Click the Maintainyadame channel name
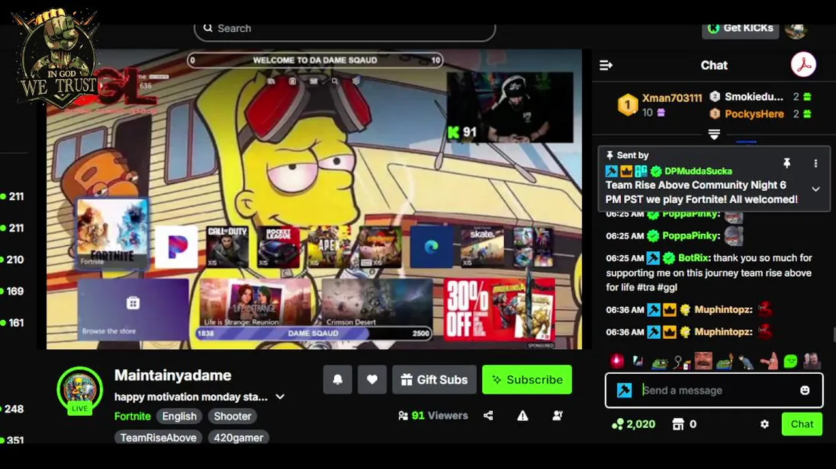Screen dimensions: 836x469 pos(173,375)
